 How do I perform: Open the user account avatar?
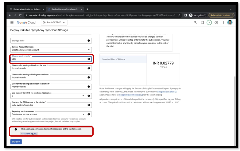coord(230,22)
